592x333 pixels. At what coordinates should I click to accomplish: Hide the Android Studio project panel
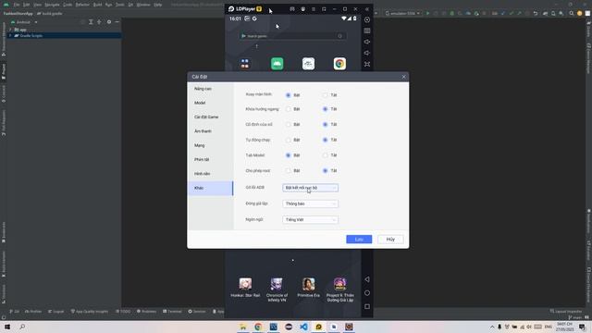[x=117, y=22]
